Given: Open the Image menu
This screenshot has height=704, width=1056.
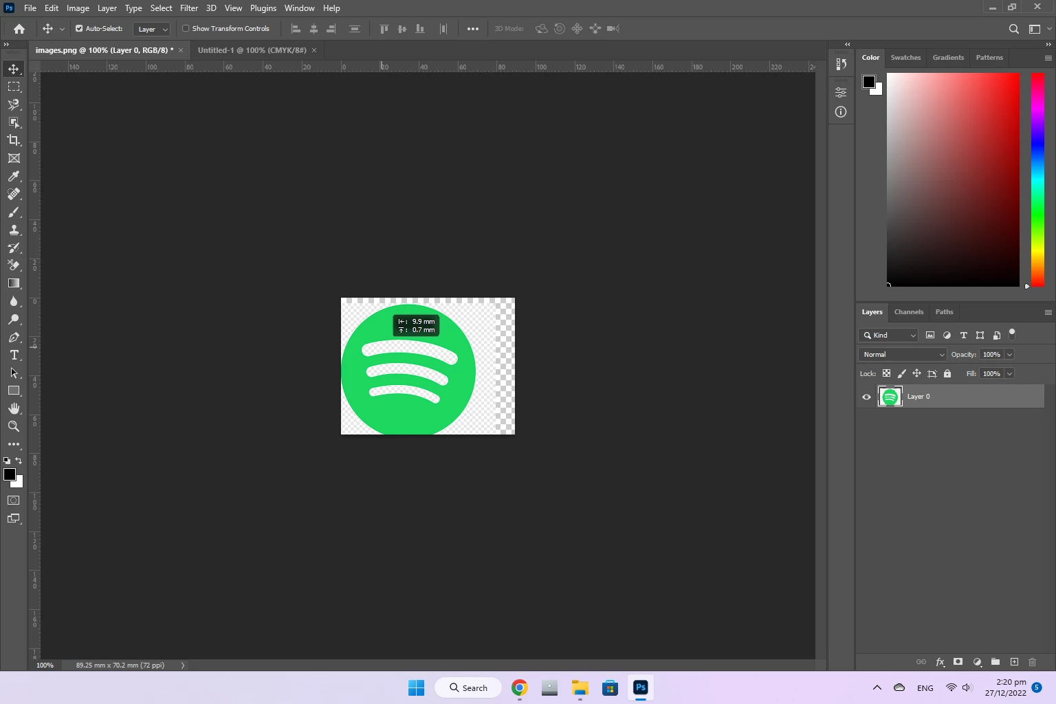Looking at the screenshot, I should 78,8.
